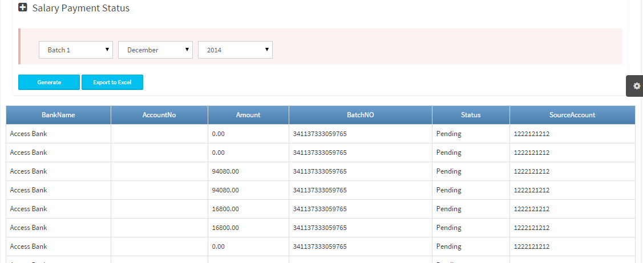Click Export to Excel button
Viewport: 643px width, 263px height.
coord(112,83)
